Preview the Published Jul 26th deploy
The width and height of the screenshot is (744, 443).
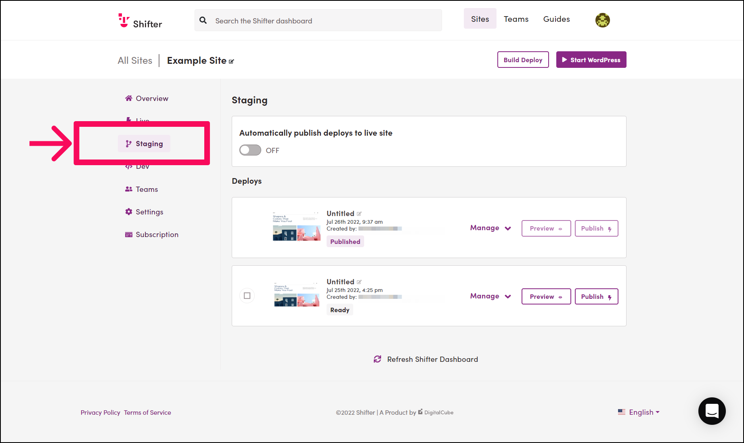pos(546,229)
